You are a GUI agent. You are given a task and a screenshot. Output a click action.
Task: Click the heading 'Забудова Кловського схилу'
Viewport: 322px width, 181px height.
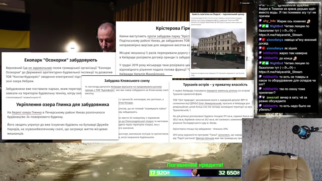coord(127,81)
